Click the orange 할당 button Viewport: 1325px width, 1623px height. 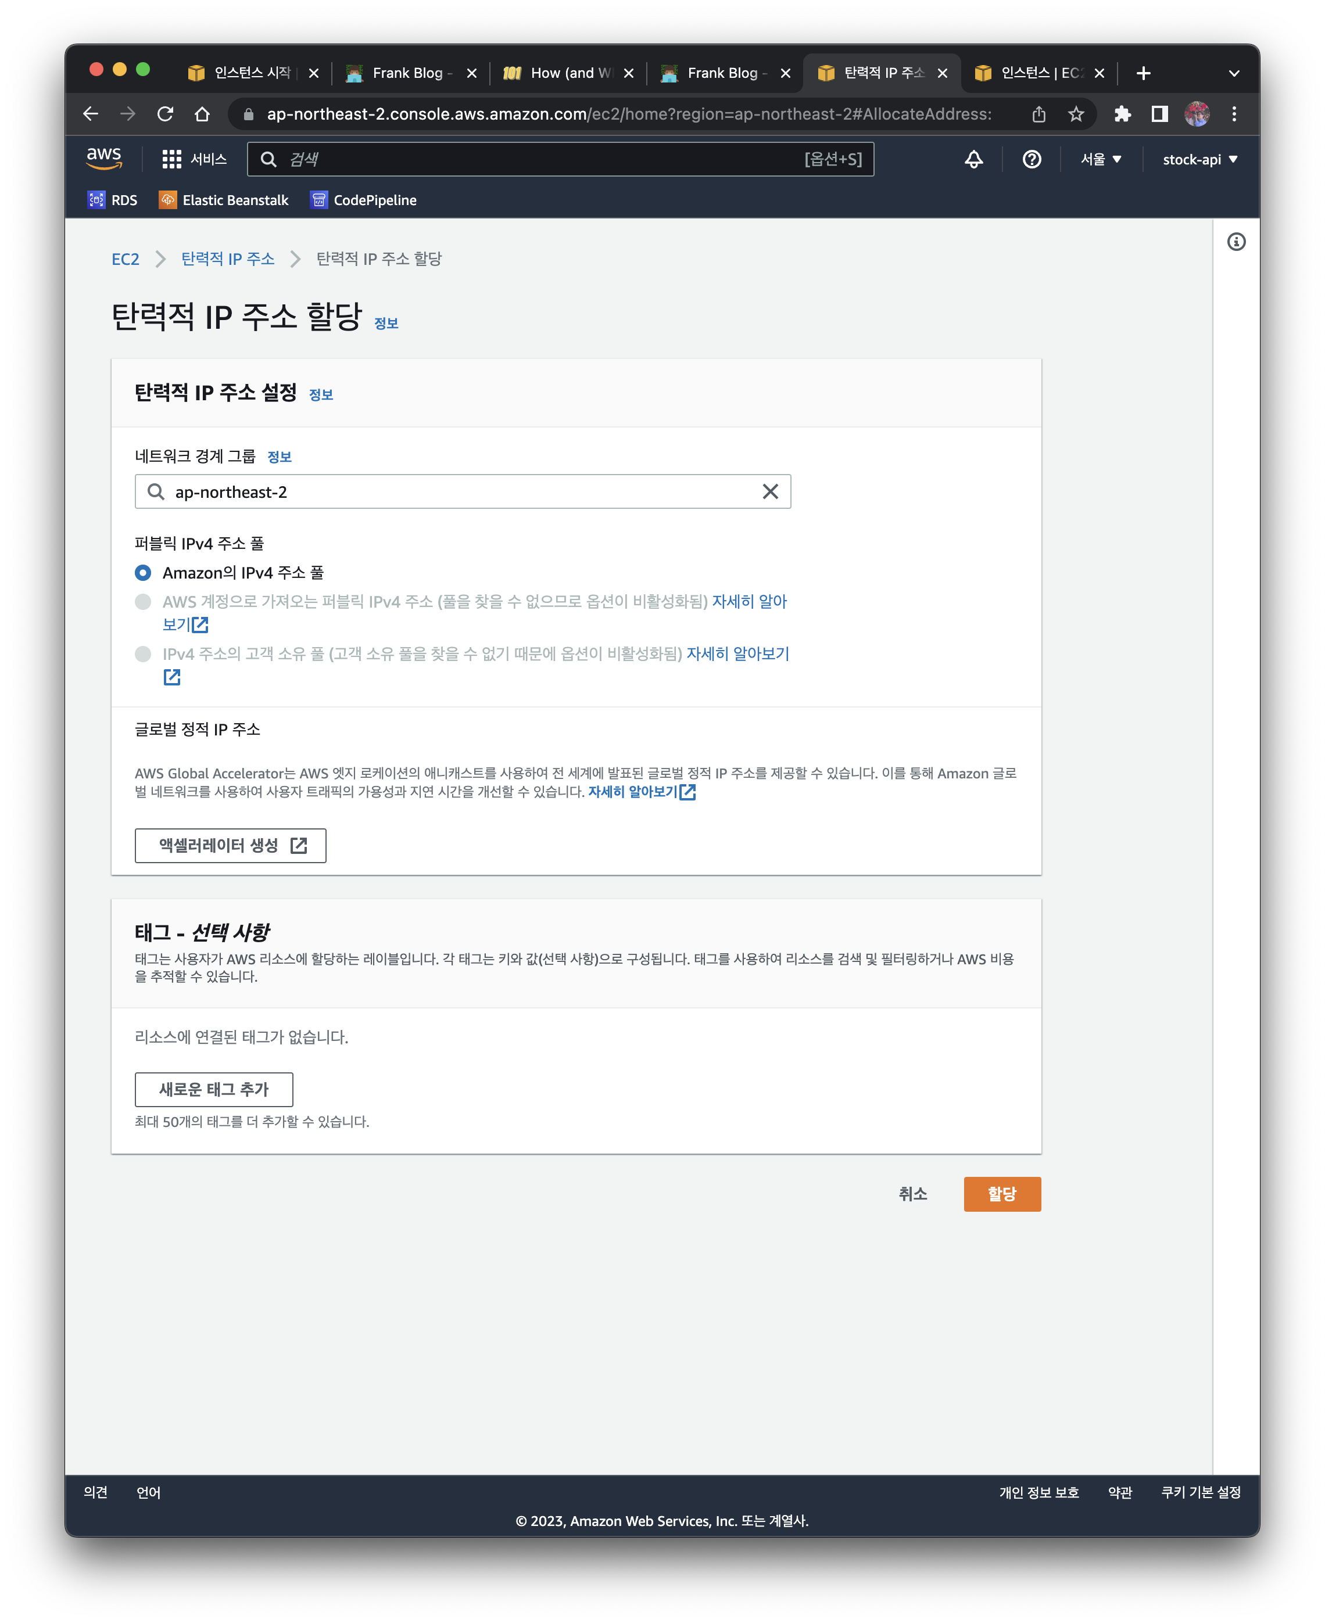[1001, 1194]
